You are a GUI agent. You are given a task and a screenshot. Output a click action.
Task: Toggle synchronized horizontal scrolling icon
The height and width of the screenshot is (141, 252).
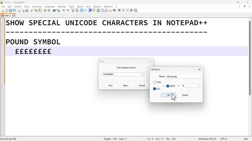[x=77, y=11]
